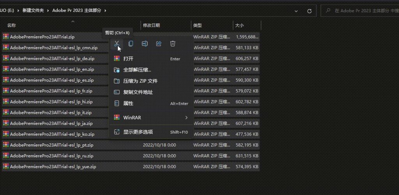The image size is (399, 195).
Task: Select file name AdobePremierePro23AllTrial-esl_lp_ja.zip
Action: click(51, 123)
